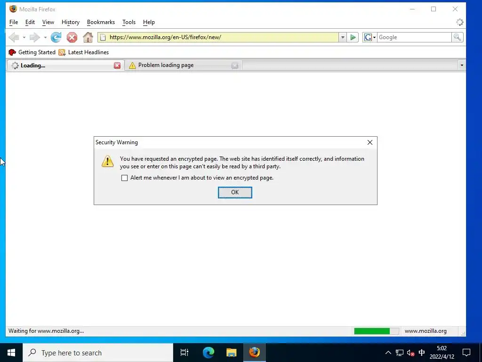Open the Bookmarks menu
This screenshot has height=362, width=482.
pos(101,22)
